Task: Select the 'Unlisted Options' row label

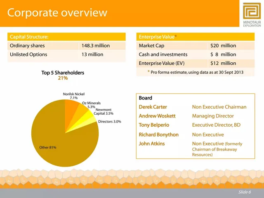Action: tap(28, 54)
